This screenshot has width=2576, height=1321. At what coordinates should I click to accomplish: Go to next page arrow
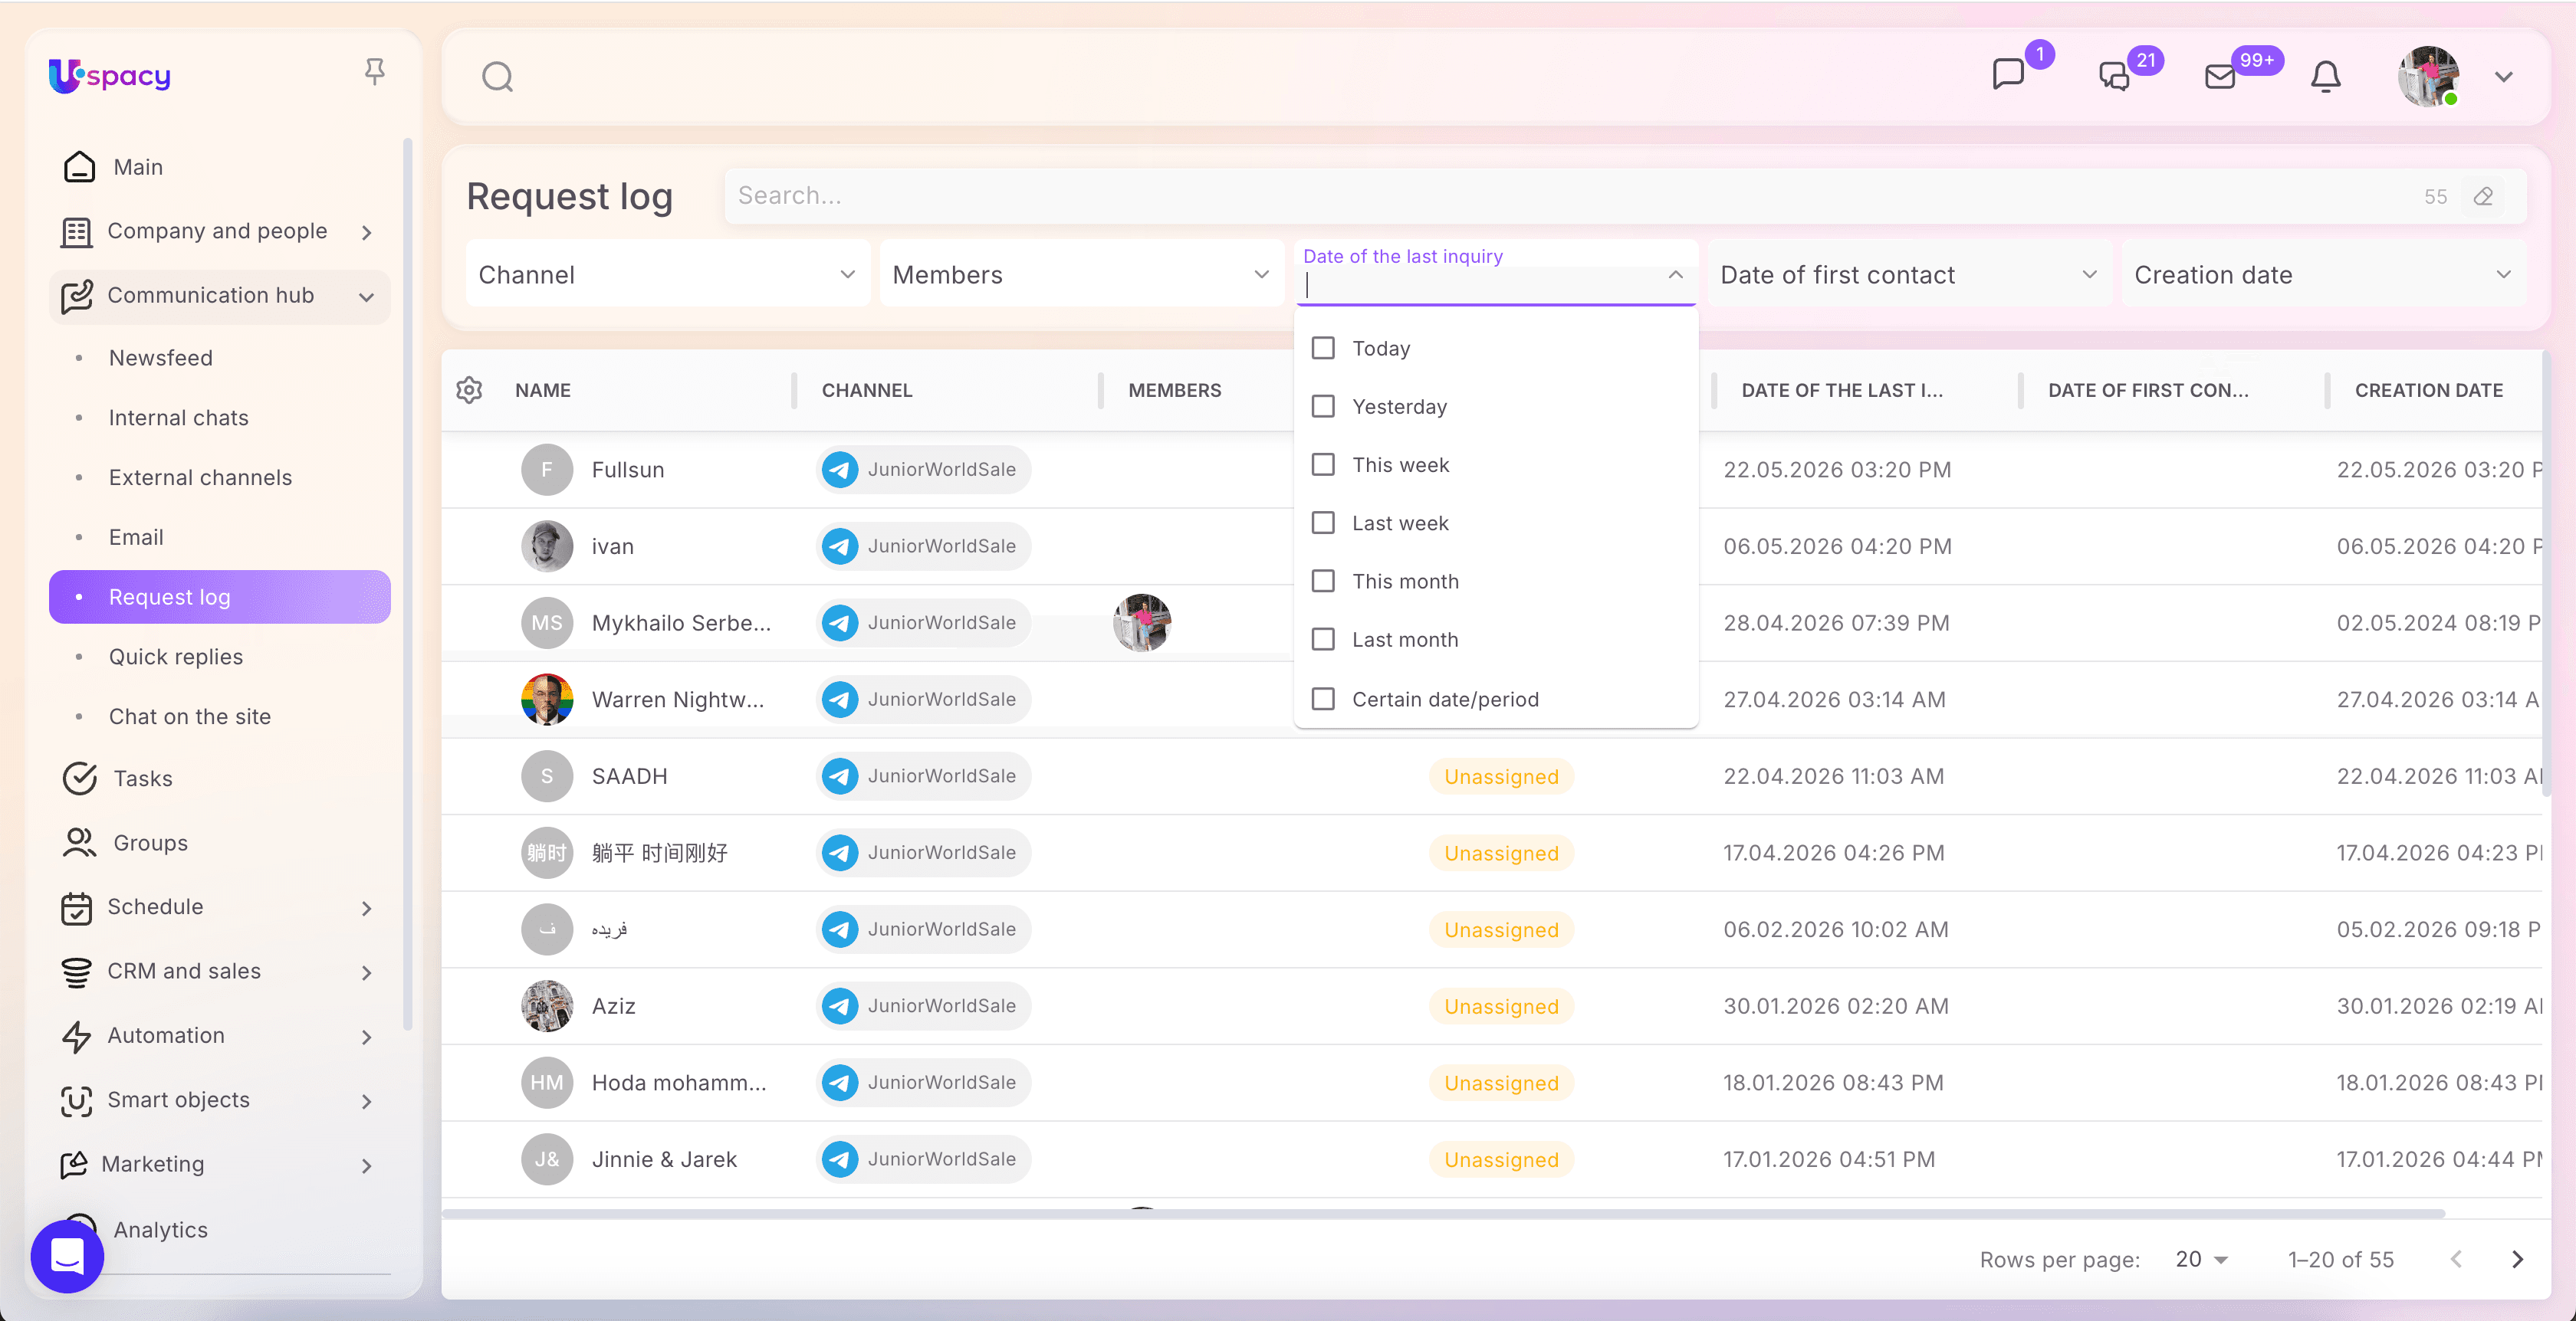(x=2518, y=1259)
